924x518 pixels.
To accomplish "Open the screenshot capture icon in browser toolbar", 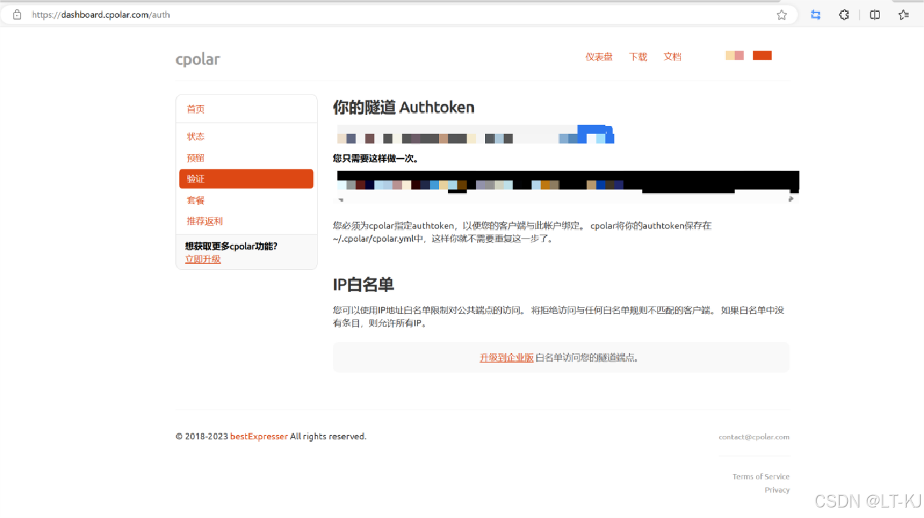I will (816, 14).
